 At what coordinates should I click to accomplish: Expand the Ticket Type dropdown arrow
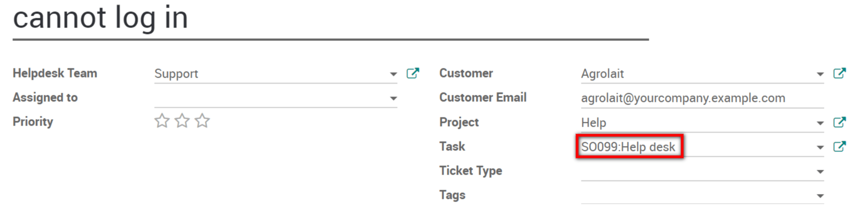coord(820,172)
